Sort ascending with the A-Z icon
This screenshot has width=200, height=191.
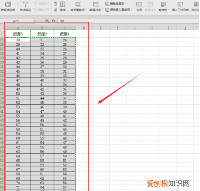pos(56,4)
